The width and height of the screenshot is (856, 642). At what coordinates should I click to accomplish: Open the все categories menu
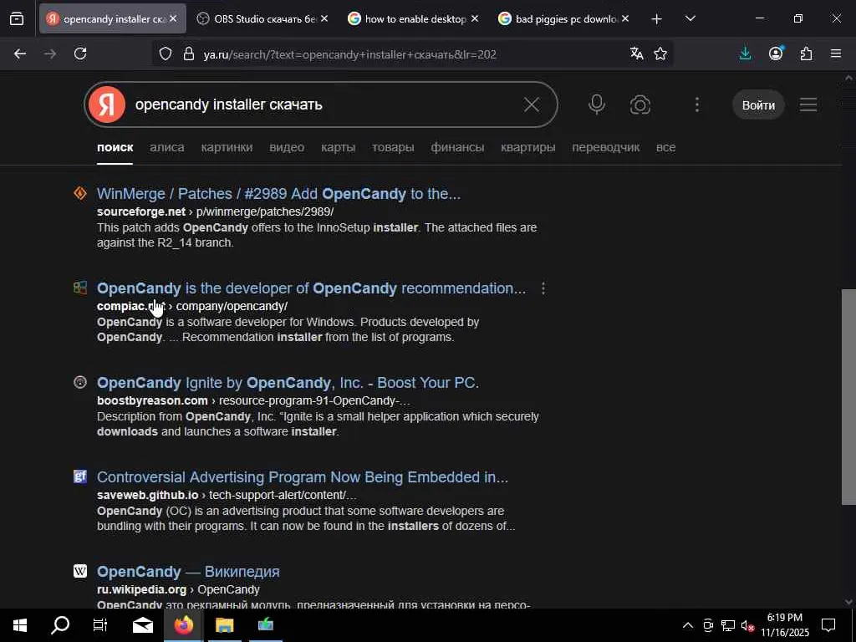click(x=665, y=147)
